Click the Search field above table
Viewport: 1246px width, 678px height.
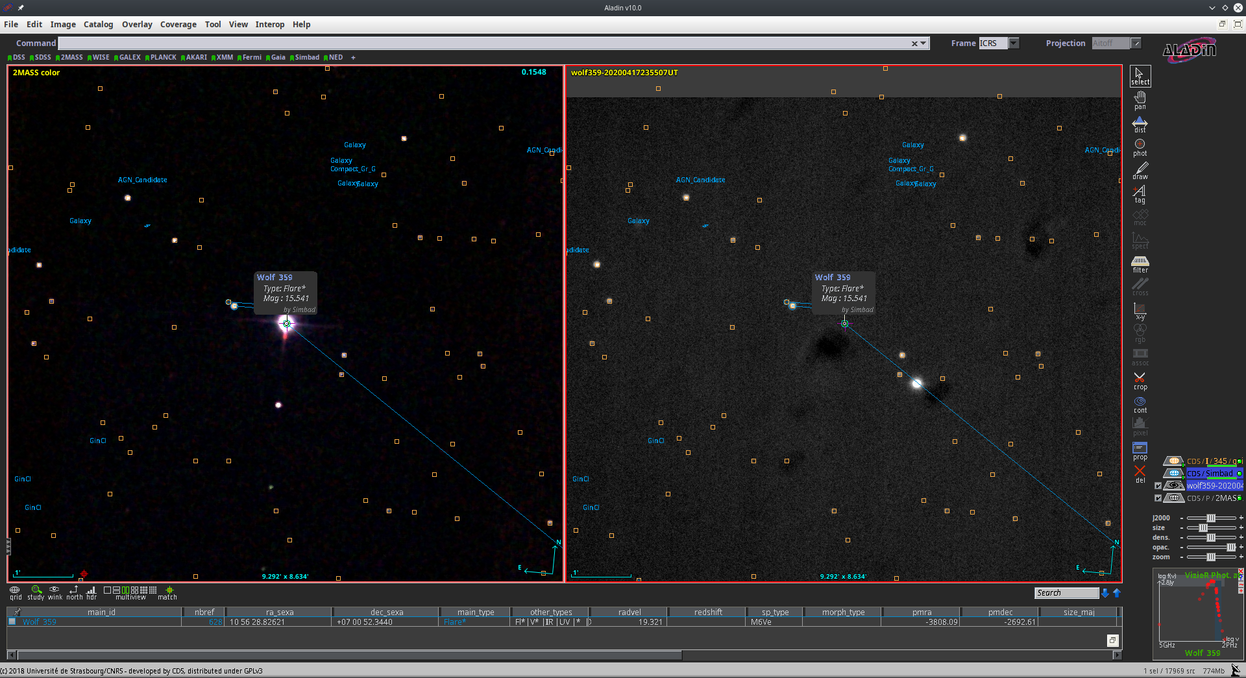point(1066,593)
